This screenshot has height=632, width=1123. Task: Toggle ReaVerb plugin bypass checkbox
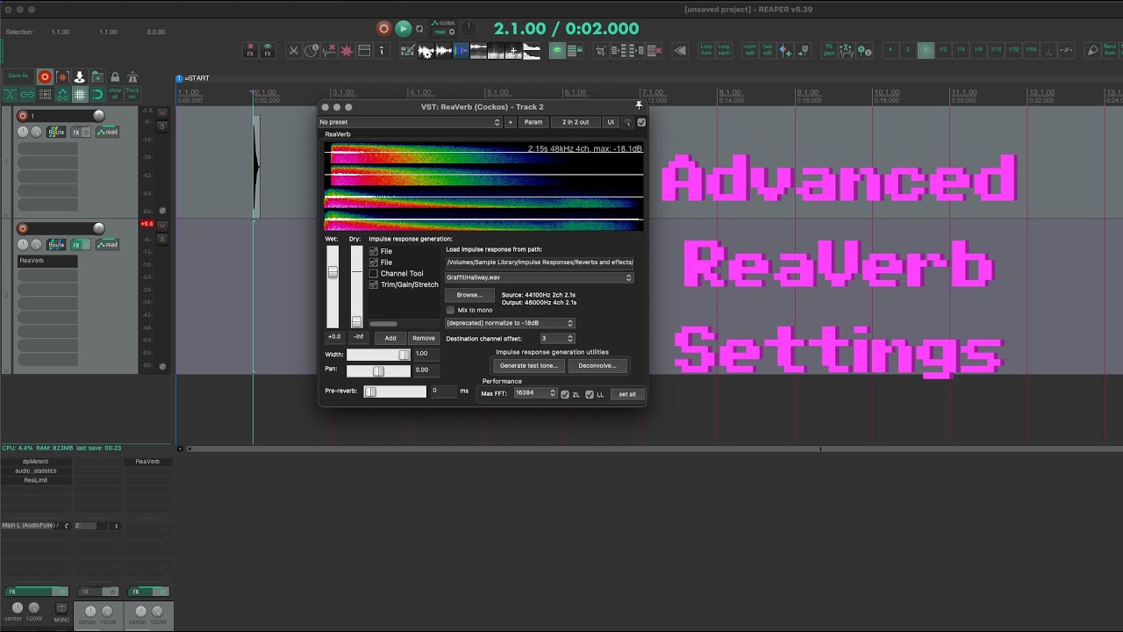pyautogui.click(x=641, y=122)
